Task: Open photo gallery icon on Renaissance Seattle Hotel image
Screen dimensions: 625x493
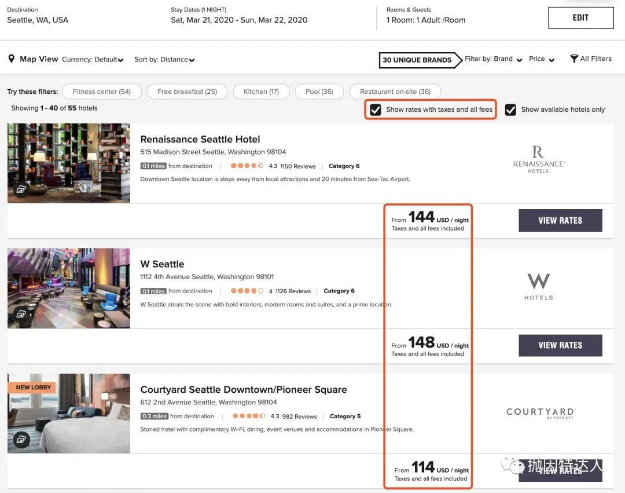Action: 21,189
